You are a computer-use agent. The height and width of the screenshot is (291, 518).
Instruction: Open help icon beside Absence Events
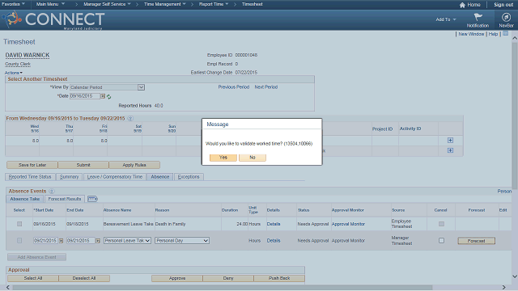tap(52, 191)
